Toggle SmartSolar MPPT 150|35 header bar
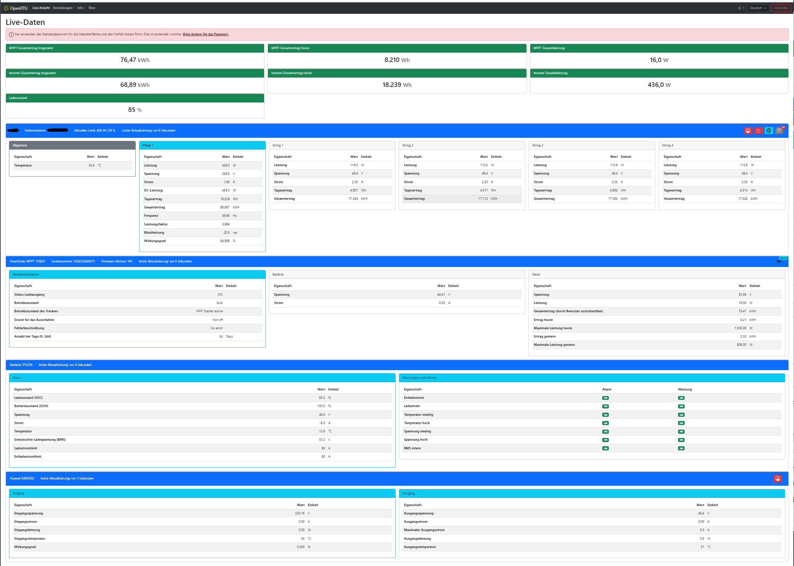794x566 pixels. pyautogui.click(x=418, y=261)
